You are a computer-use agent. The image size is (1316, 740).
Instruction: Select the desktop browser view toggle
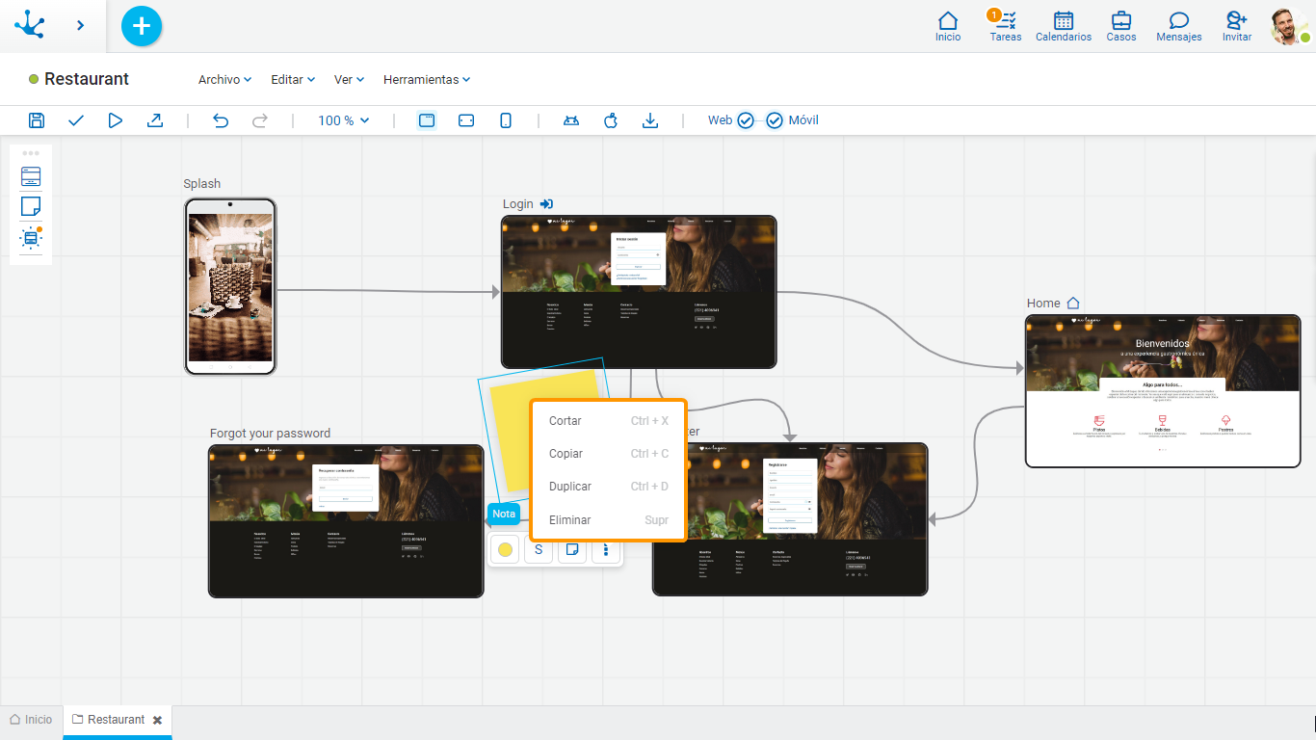[x=427, y=120]
